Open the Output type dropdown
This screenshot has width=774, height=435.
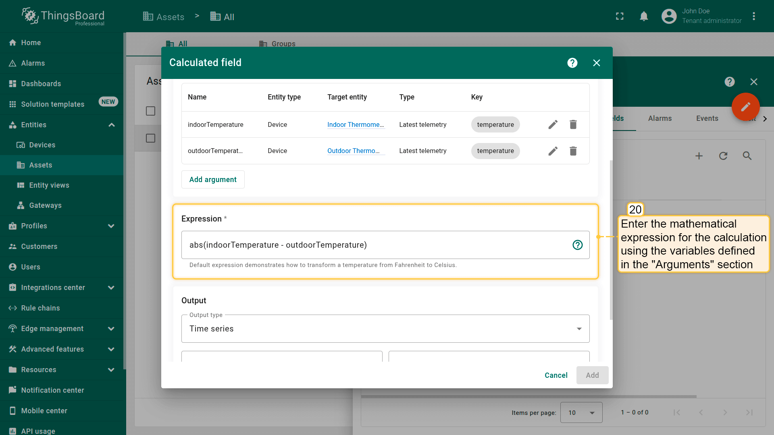385,329
